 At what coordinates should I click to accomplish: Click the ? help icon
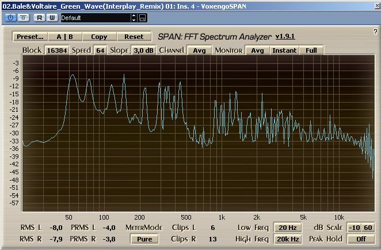click(375, 32)
